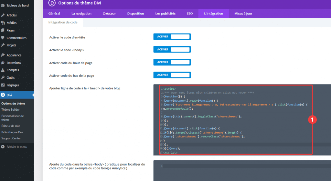Image resolution: width=331 pixels, height=181 pixels.
Task: Select the Disposition tab
Action: click(x=135, y=14)
